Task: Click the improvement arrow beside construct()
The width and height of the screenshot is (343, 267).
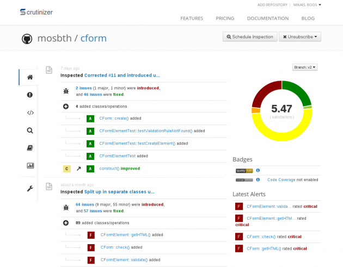Action: pos(78,169)
